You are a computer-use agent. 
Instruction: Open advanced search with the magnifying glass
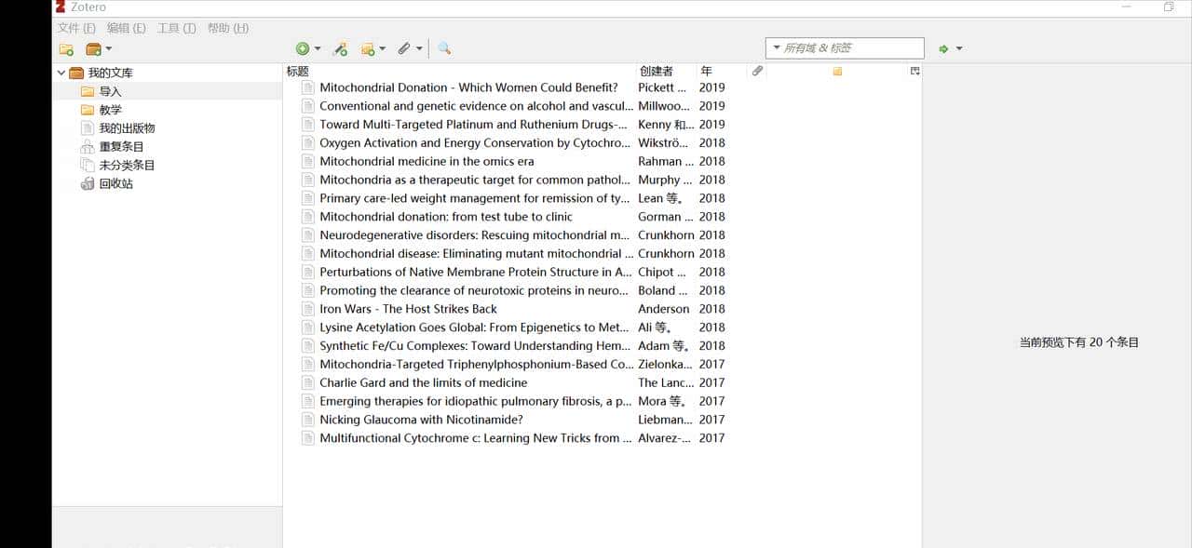point(444,47)
